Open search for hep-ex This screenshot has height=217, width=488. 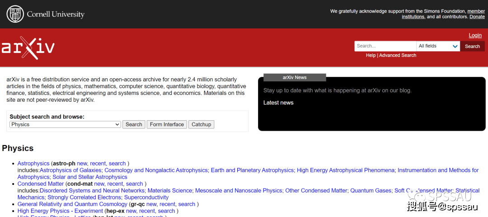click(x=166, y=211)
